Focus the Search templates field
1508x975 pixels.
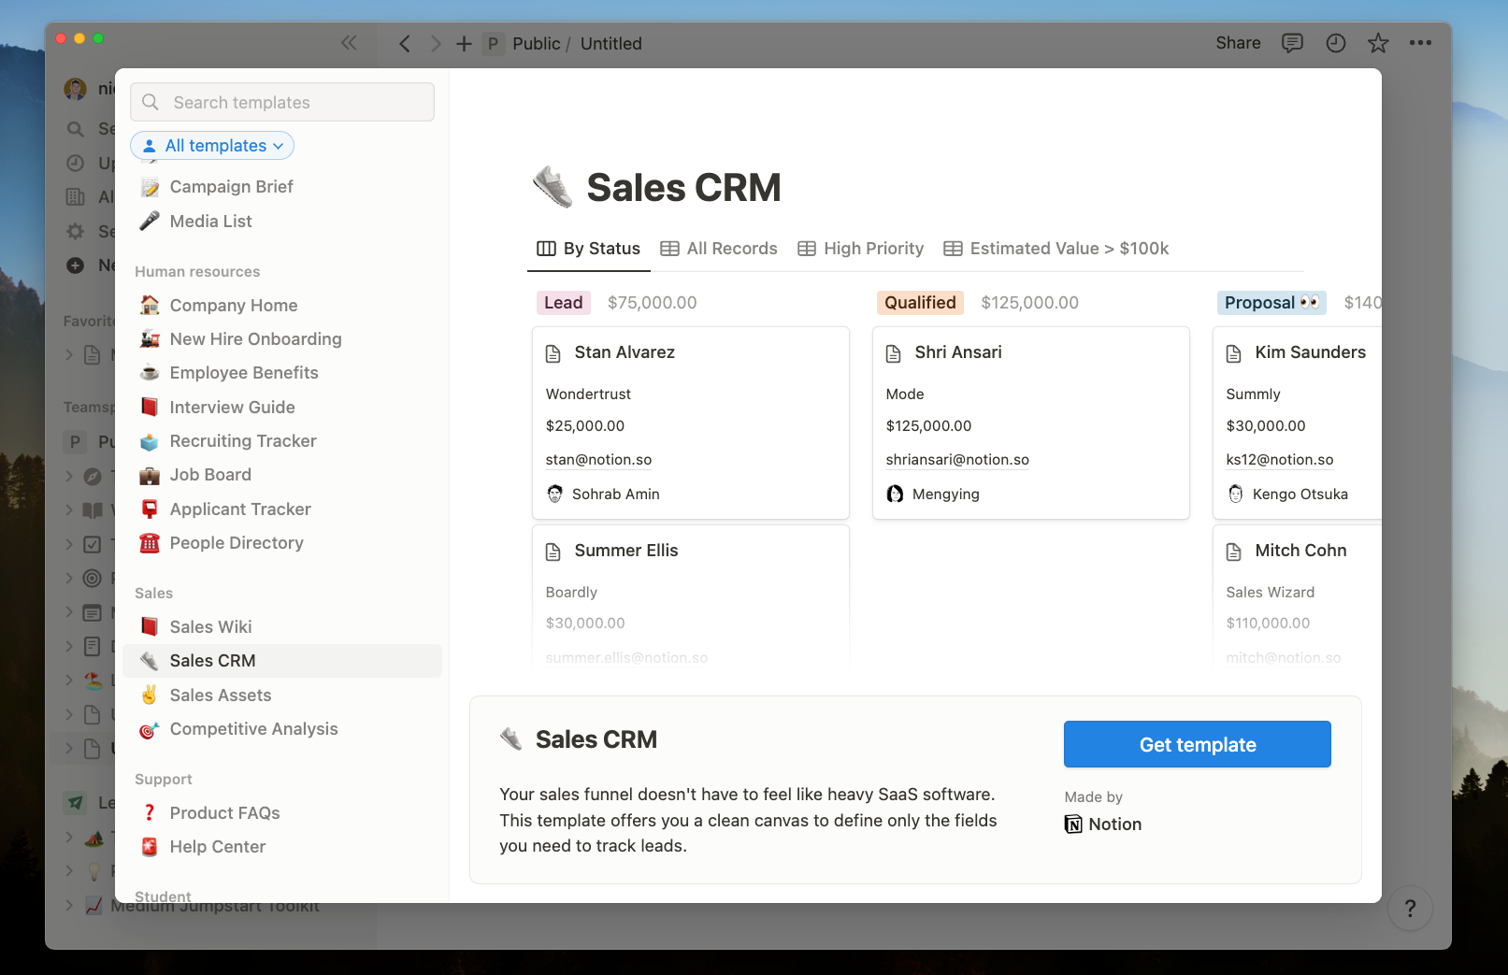tap(282, 102)
